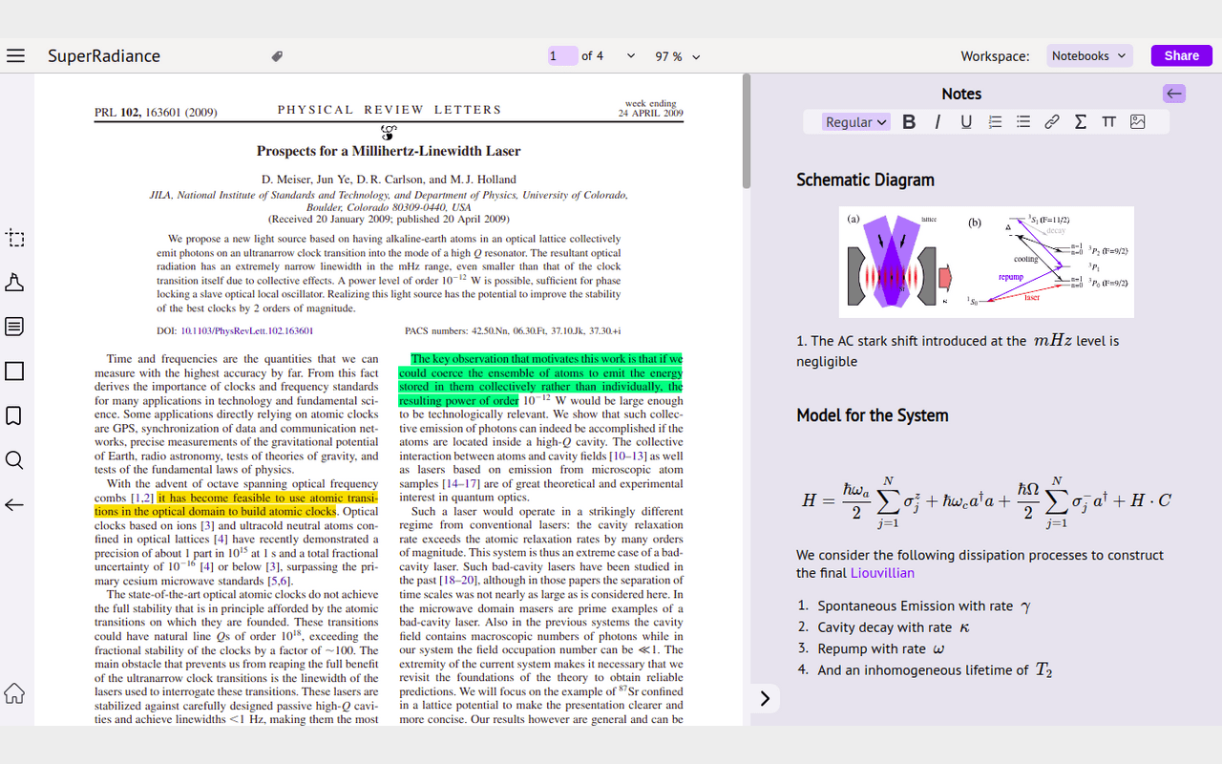
Task: Open the page selector chevron dropdown
Action: click(630, 56)
